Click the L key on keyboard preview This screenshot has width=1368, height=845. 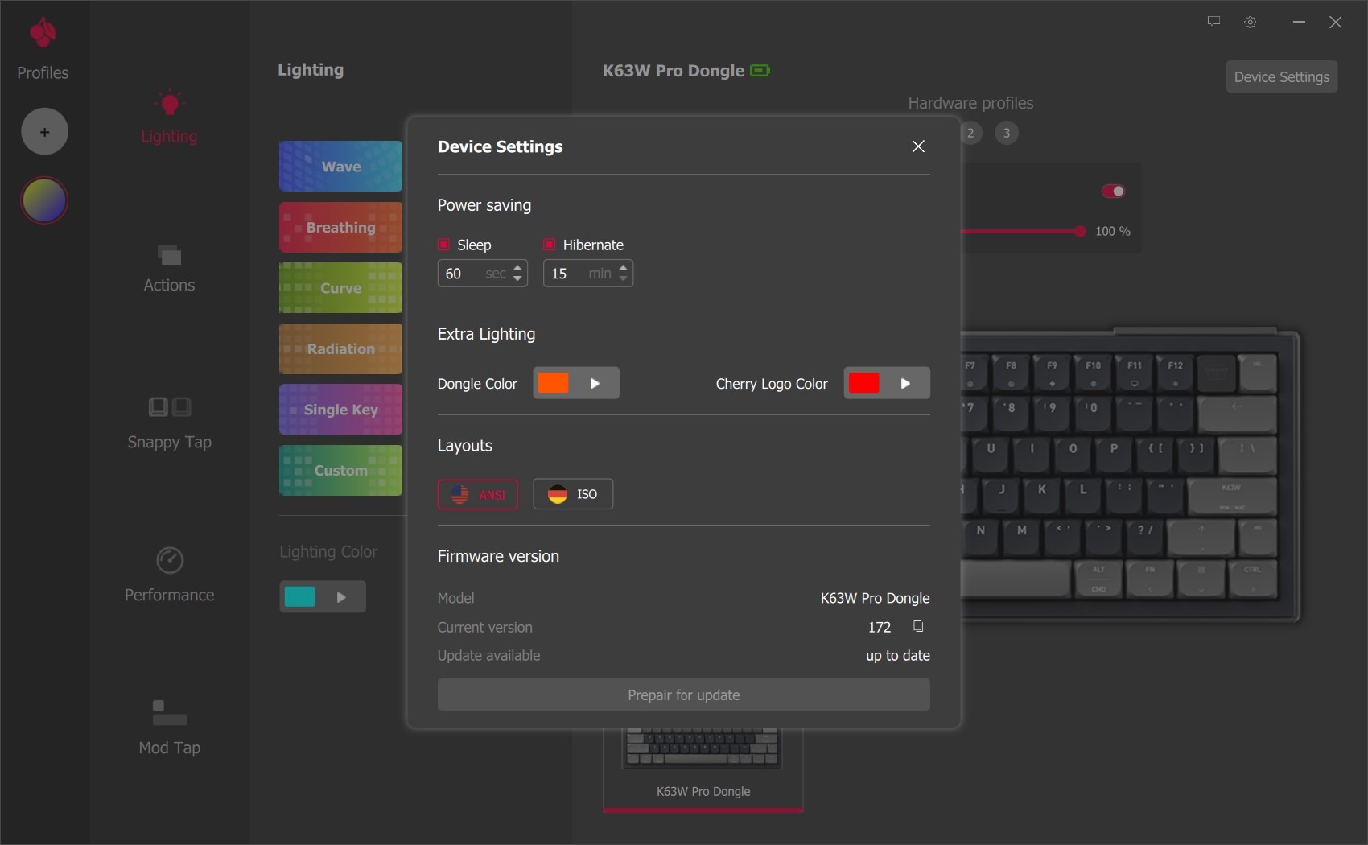(1083, 496)
